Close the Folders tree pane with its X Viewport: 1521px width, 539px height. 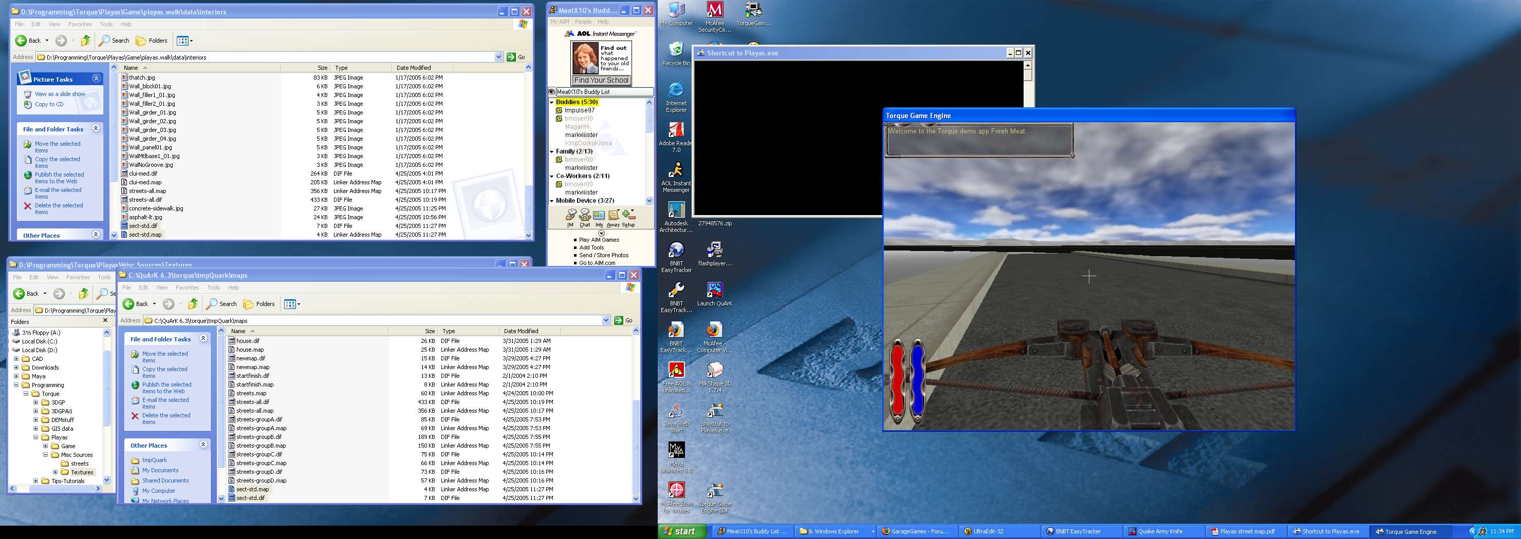[106, 321]
